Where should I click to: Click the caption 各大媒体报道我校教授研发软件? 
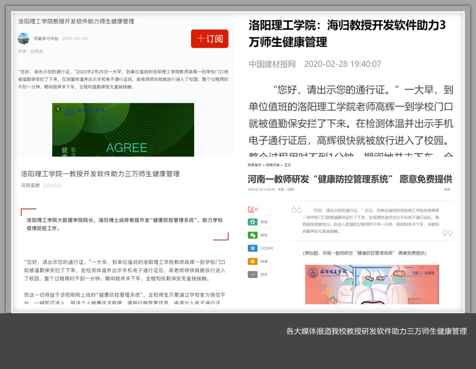376,331
